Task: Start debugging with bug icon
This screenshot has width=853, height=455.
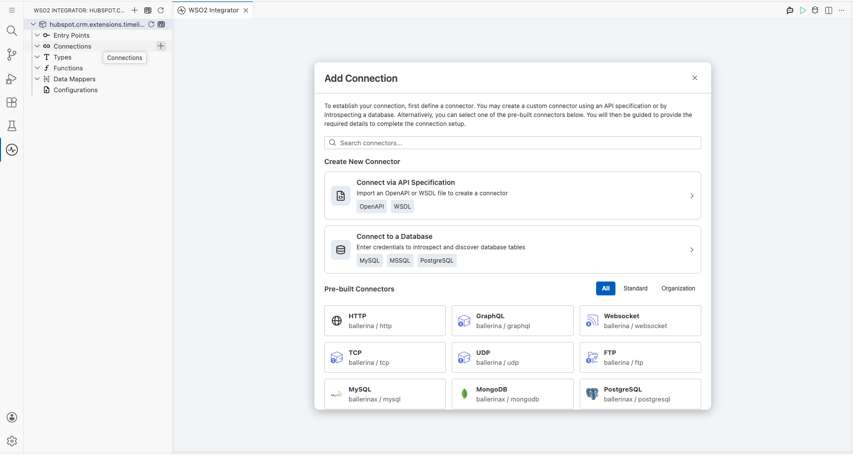Action: (x=815, y=10)
